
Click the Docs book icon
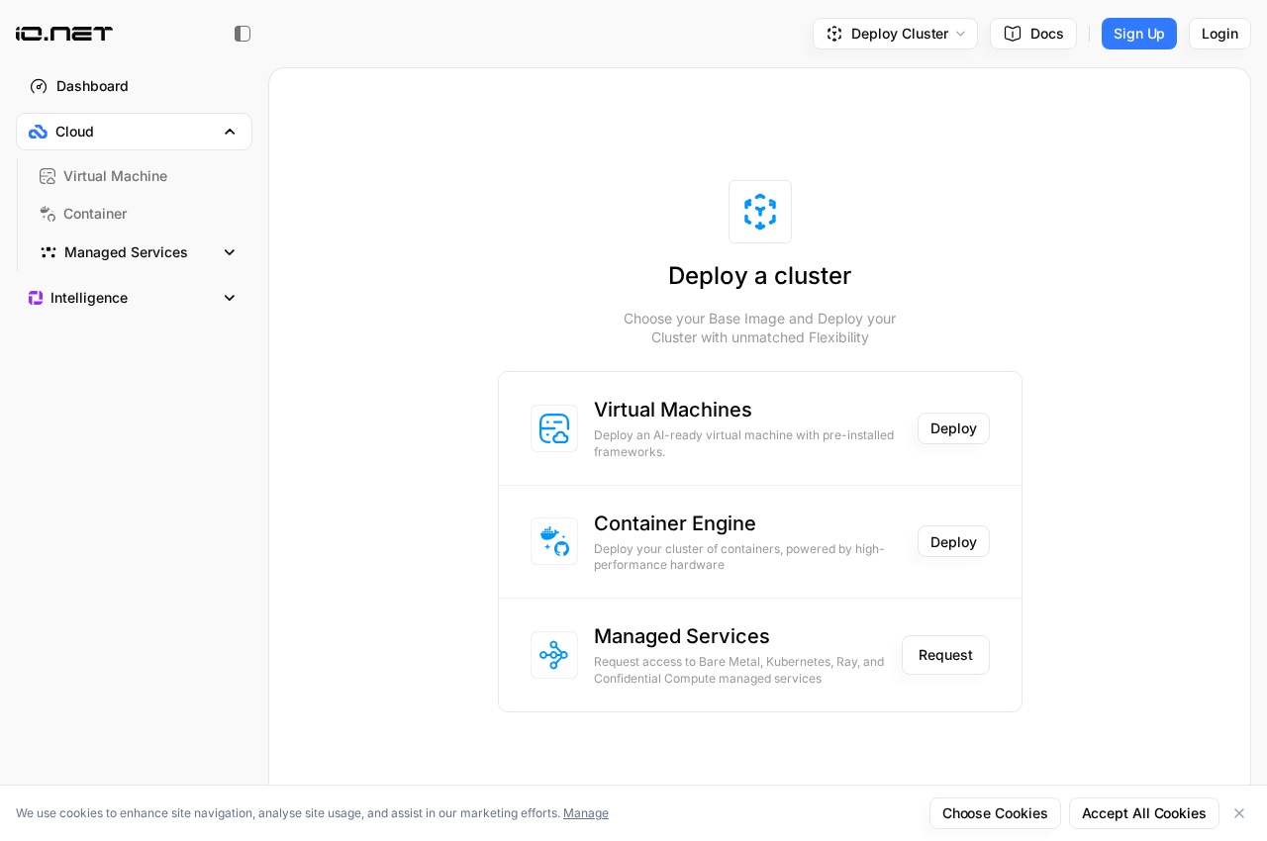coord(1013,34)
